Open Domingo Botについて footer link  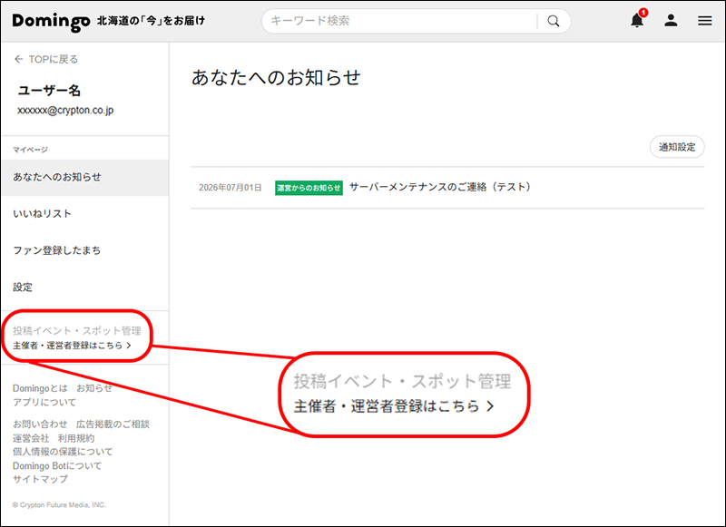point(57,466)
